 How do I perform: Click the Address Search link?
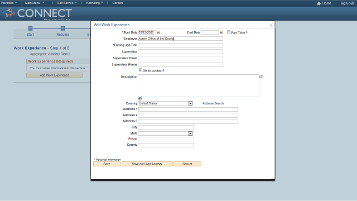tap(213, 103)
